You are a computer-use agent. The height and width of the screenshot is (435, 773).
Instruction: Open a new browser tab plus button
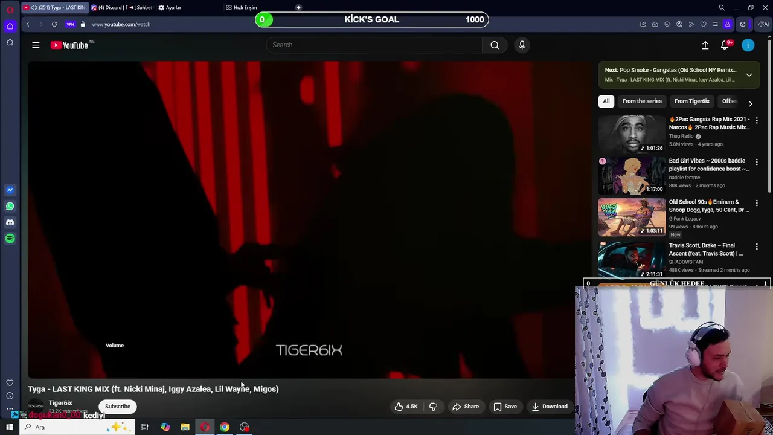tap(298, 7)
